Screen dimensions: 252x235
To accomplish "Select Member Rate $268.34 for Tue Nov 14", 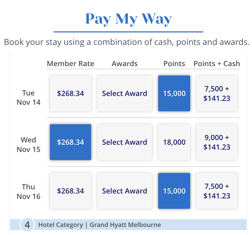I will [70, 93].
